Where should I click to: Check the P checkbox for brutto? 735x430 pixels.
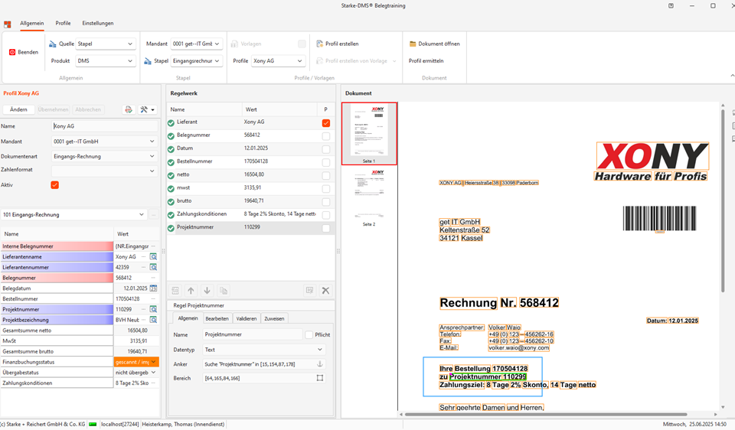tap(326, 202)
